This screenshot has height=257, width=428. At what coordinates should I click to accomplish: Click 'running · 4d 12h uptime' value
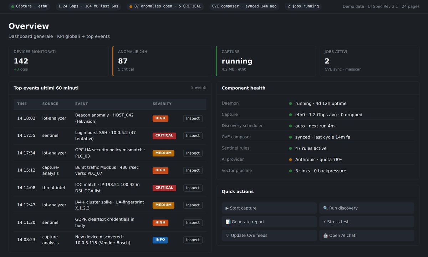[321, 104]
